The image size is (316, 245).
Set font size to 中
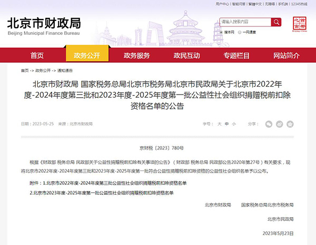tap(226, 124)
